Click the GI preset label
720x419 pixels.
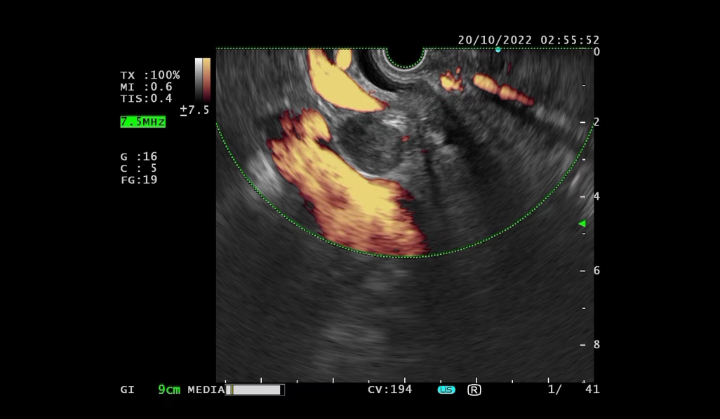pyautogui.click(x=128, y=390)
